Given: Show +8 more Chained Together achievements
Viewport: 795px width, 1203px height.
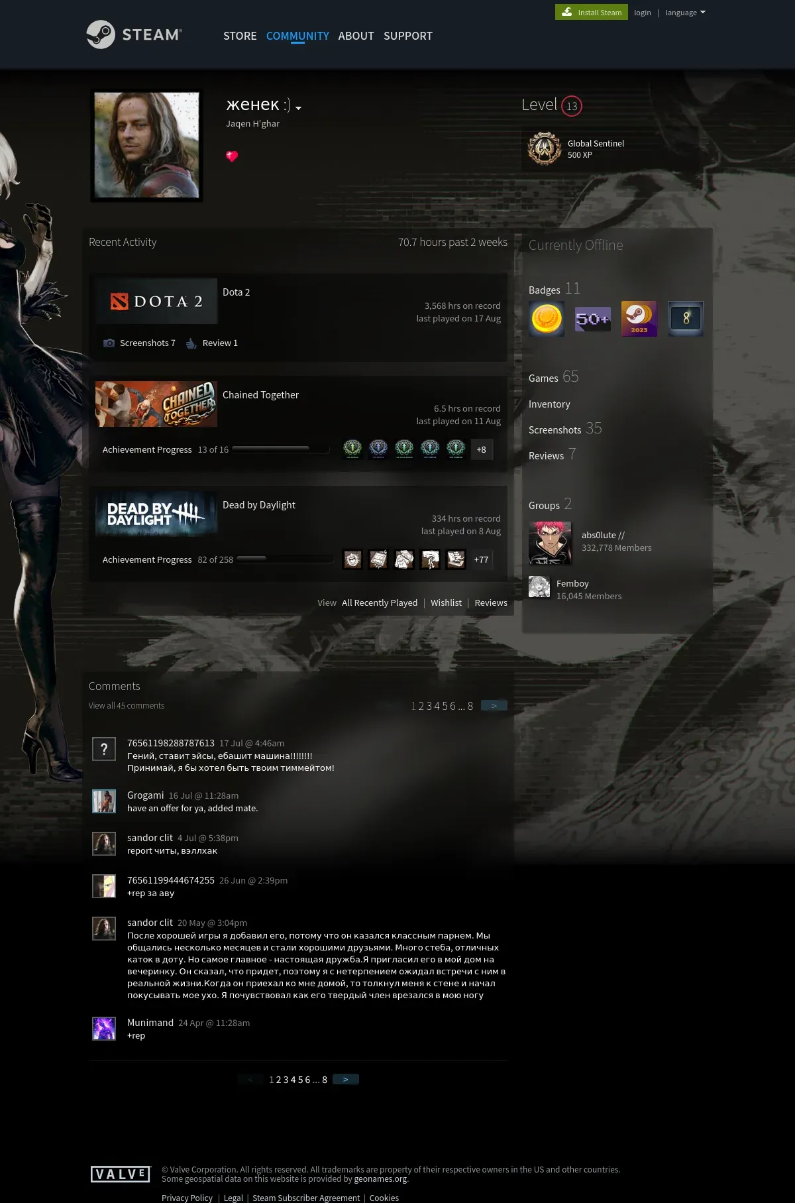Looking at the screenshot, I should pyautogui.click(x=482, y=449).
